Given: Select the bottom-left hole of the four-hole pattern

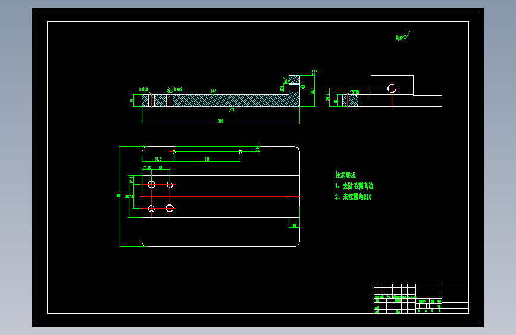Looking at the screenshot, I should click(x=151, y=209).
